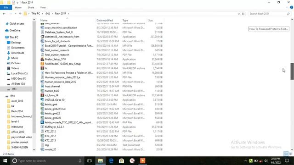Open awol_2013 folder in sidebar
This screenshot has height=165, width=294.
[x=17, y=101]
